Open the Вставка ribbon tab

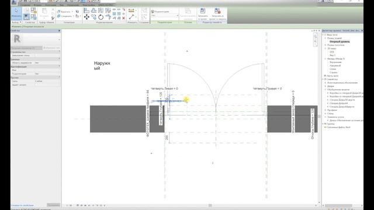tap(37, 5)
